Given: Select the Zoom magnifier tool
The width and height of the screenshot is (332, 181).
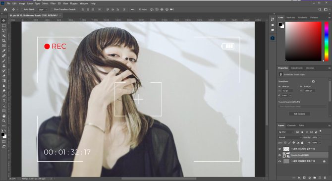Looking at the screenshot, I should coord(4,121).
